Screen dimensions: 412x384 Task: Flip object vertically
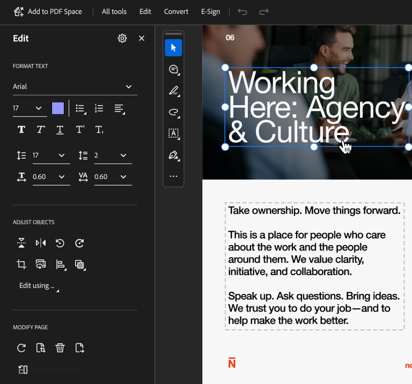21,243
